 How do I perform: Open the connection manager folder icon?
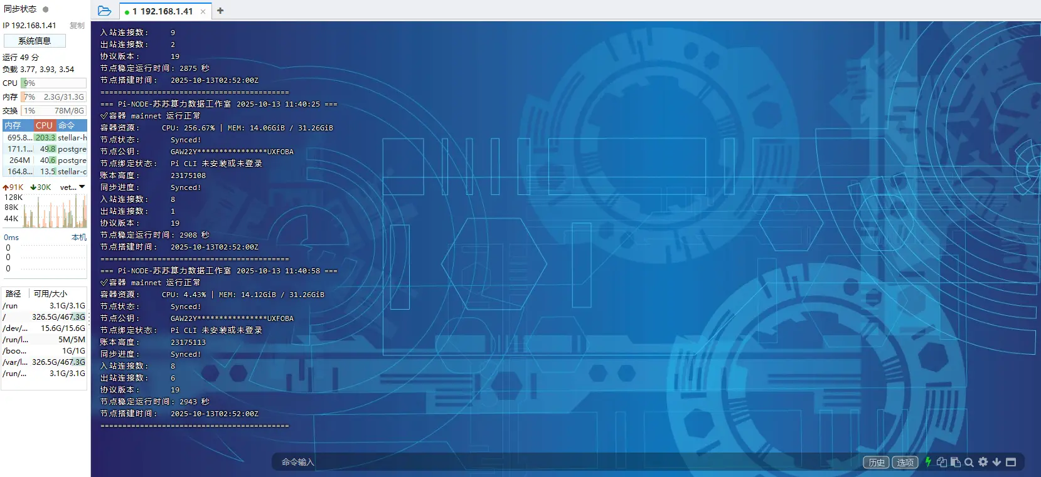pyautogui.click(x=105, y=11)
